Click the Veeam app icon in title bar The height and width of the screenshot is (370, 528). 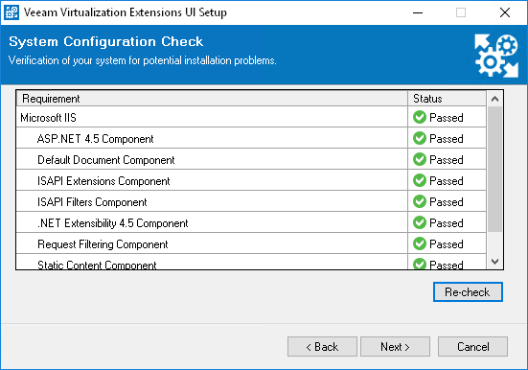11,12
